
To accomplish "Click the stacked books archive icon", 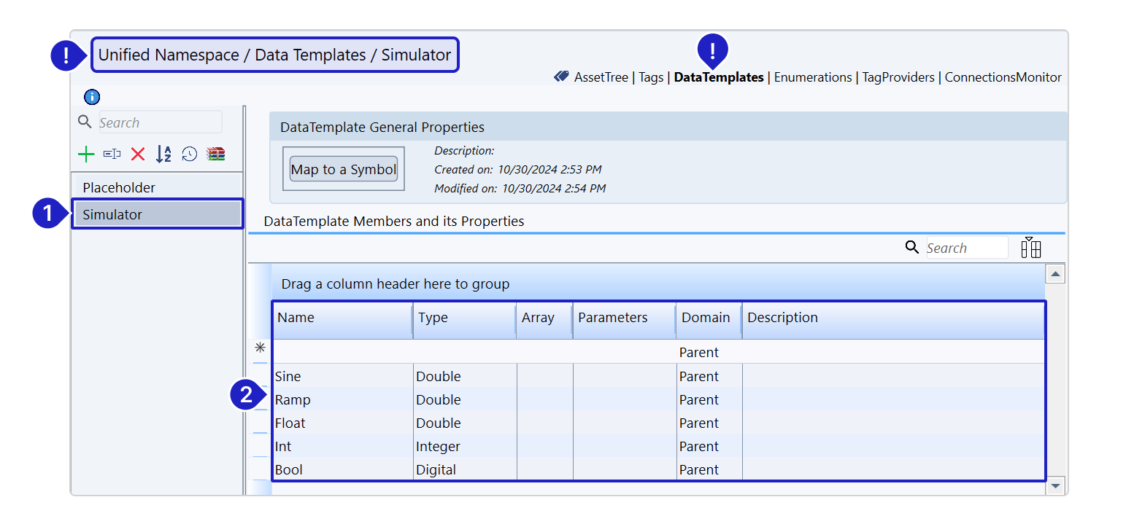I will (x=215, y=154).
